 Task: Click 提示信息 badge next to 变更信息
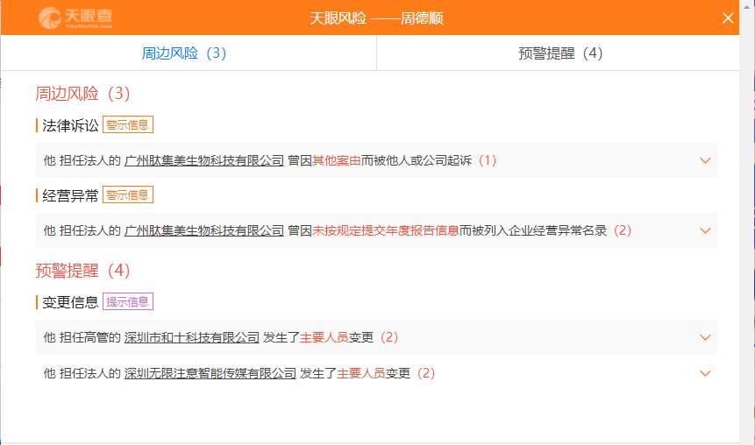(128, 301)
